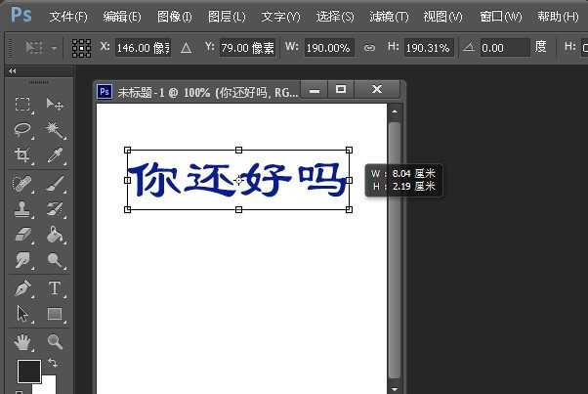Open the foreground color swatch
This screenshot has width=588, height=394.
(28, 372)
